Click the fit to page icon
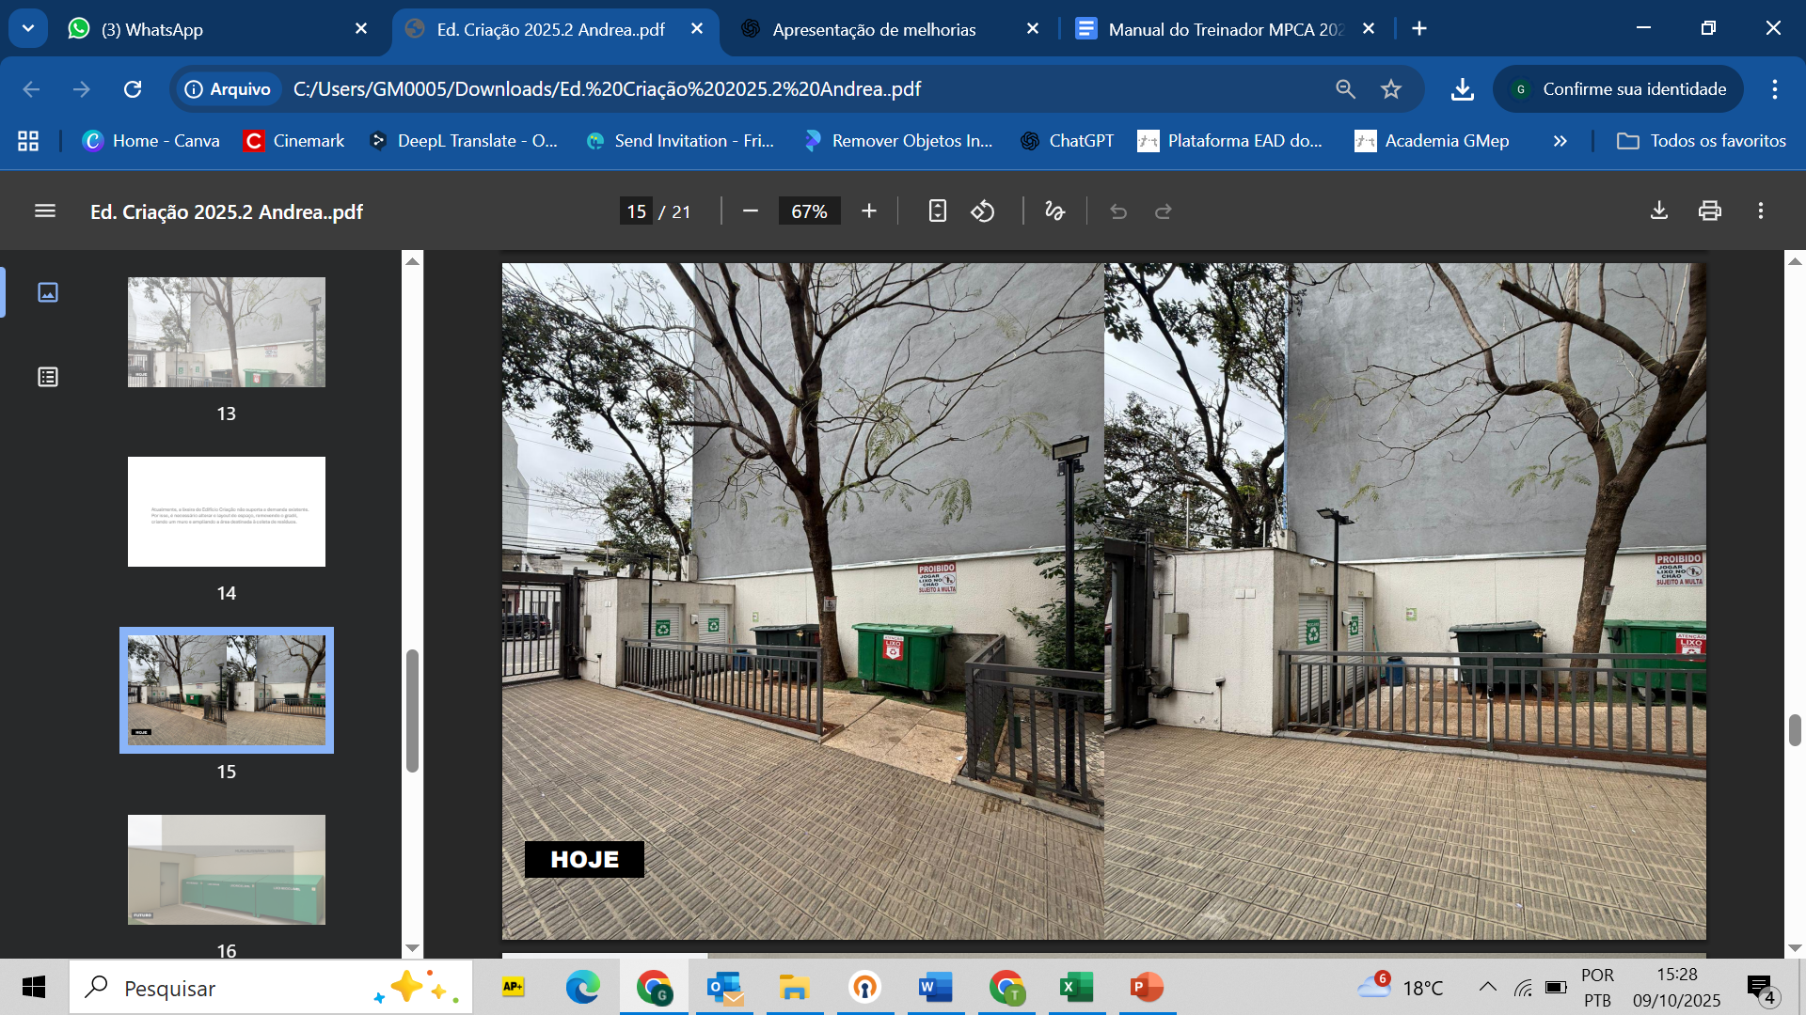The image size is (1806, 1015). click(x=937, y=211)
